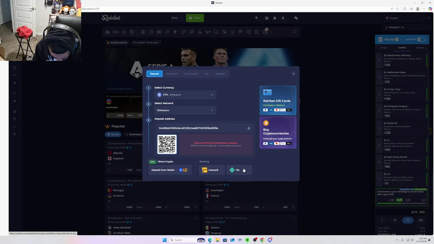Click the header search magnifier icon
Screen dimensions: 434x244
[x=257, y=18]
